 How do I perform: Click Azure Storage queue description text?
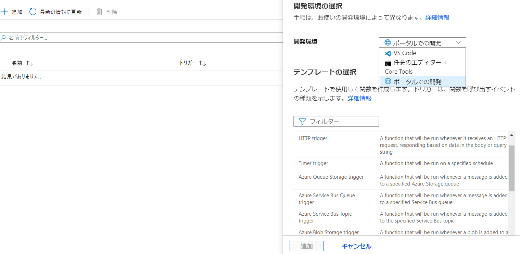pos(444,180)
